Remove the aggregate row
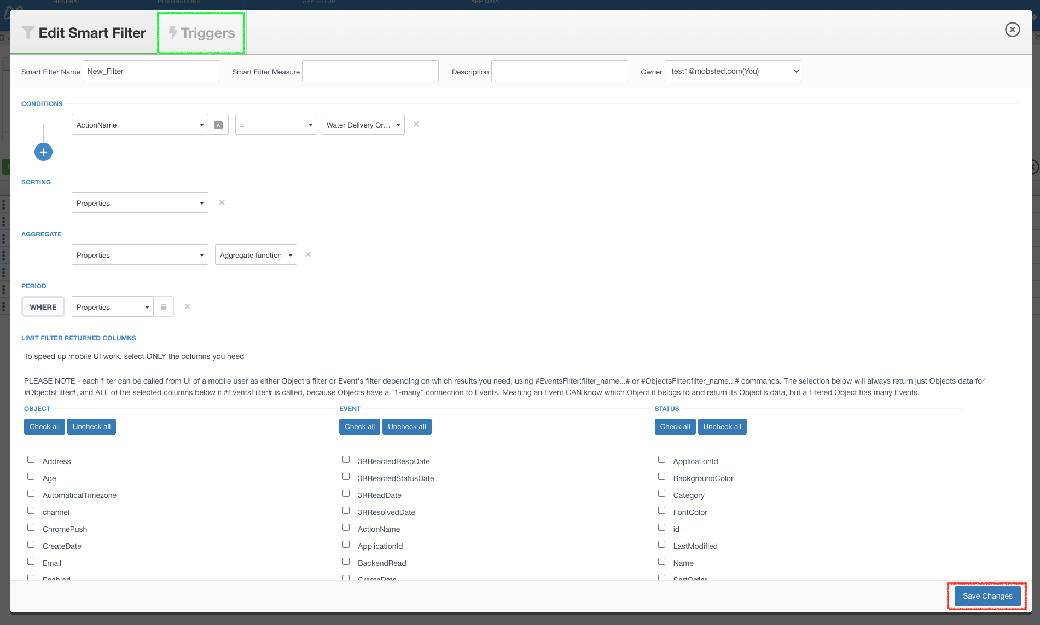Screen dimensions: 1040x625 point(309,254)
